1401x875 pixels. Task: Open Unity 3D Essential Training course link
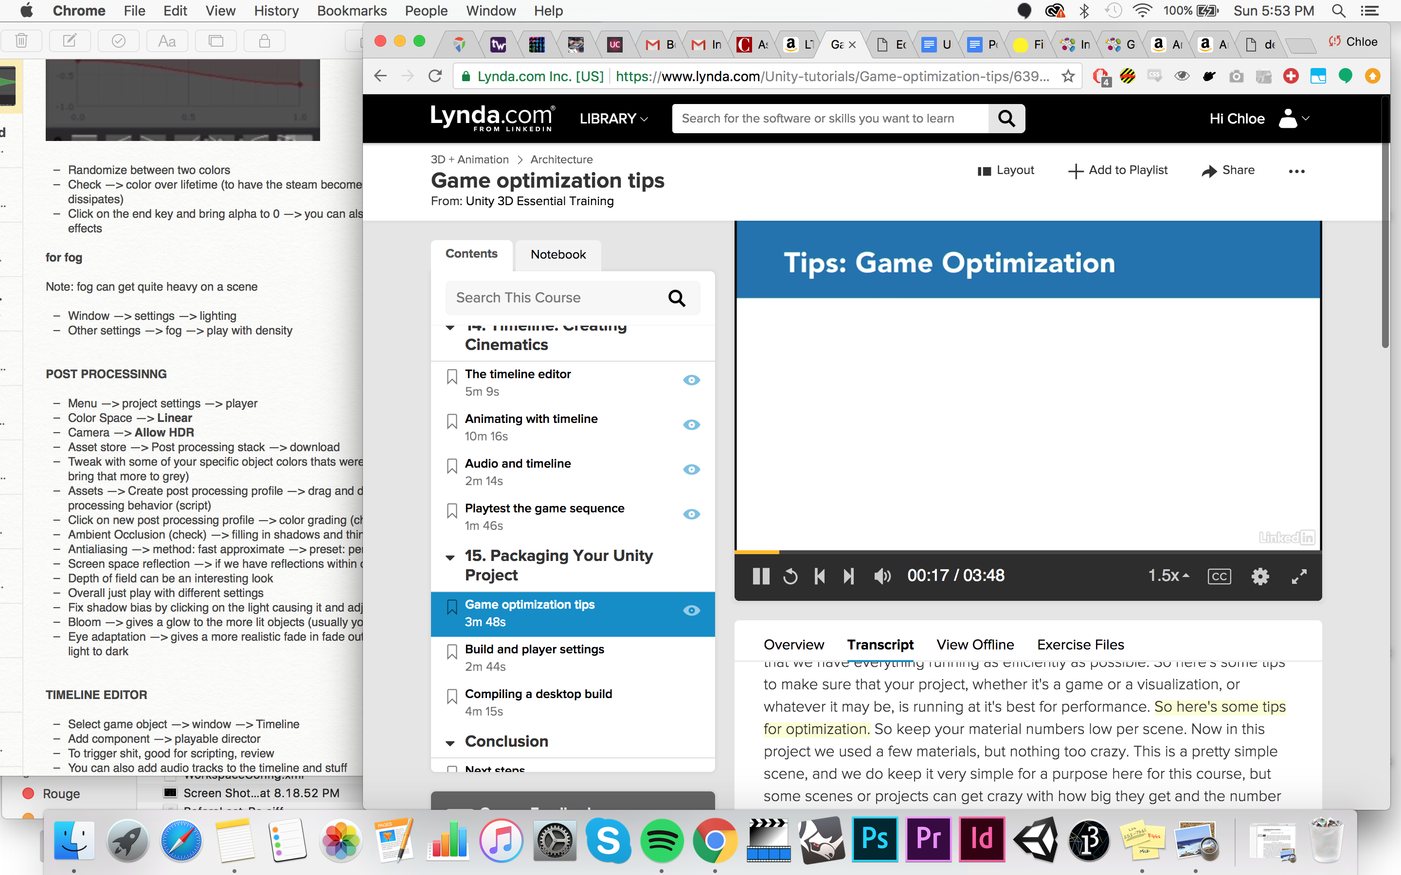click(539, 201)
